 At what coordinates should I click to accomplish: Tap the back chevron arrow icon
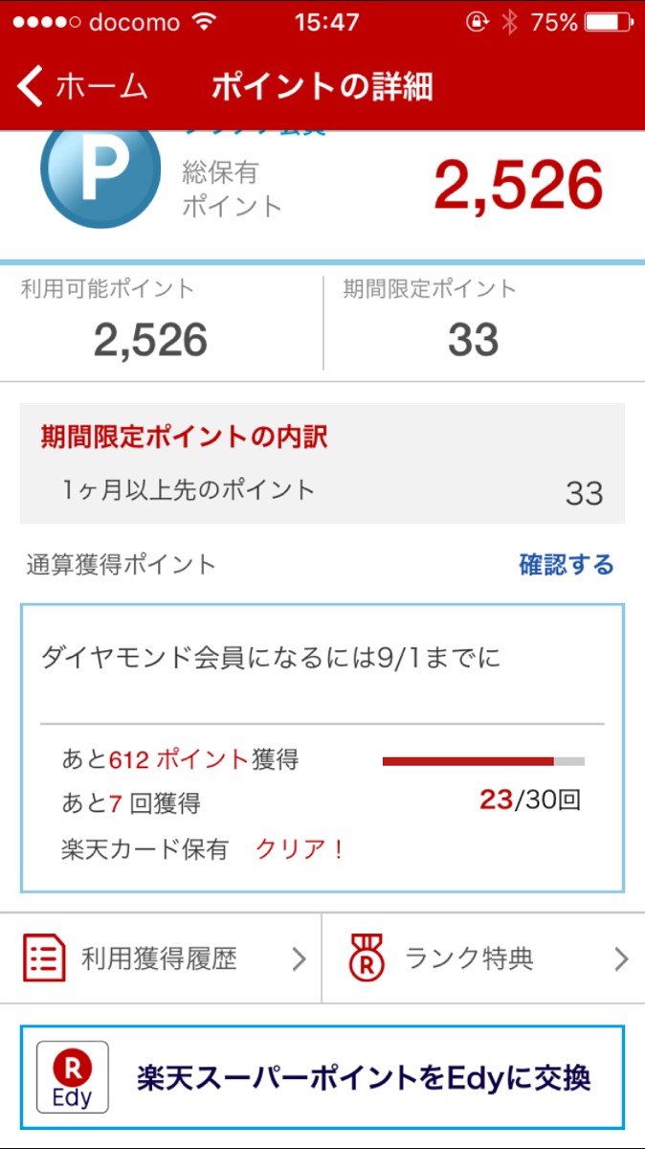tap(31, 86)
